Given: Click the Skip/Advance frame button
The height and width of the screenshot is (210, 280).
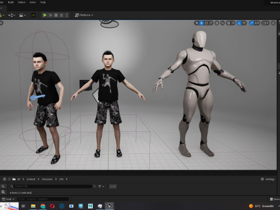Looking at the screenshot, I should pyautogui.click(x=51, y=15).
